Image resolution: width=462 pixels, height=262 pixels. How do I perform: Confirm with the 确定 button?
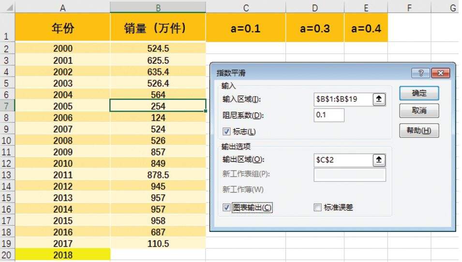tap(419, 93)
